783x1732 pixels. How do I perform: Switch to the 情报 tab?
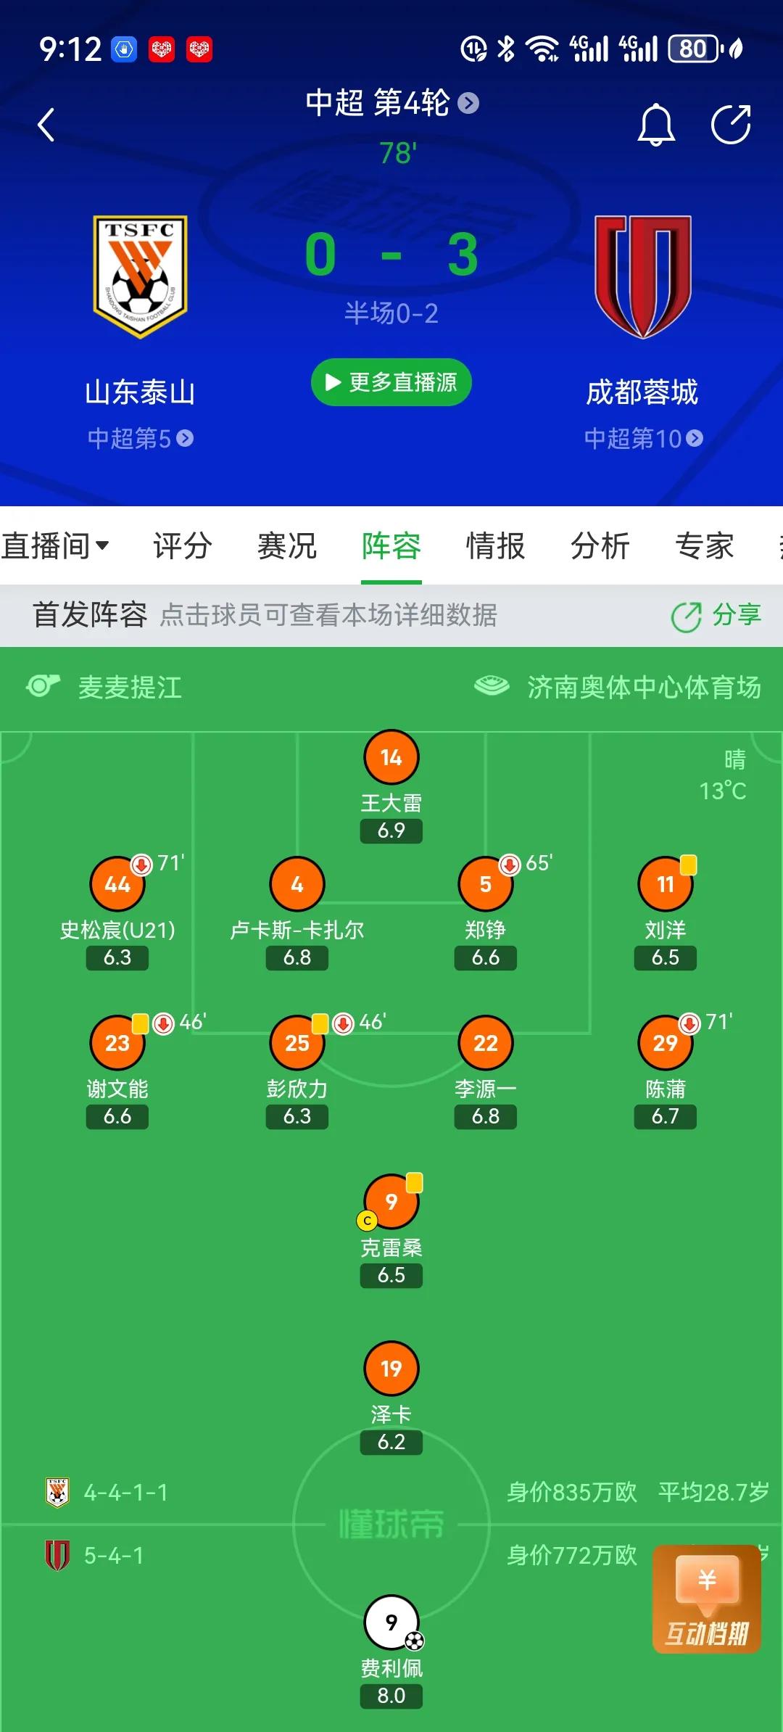click(496, 545)
